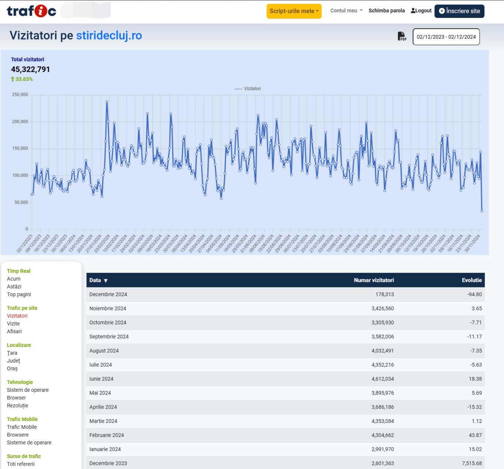Viewport: 504px width, 469px height.
Task: Open Browser under Tehnologie
Action: [16, 398]
